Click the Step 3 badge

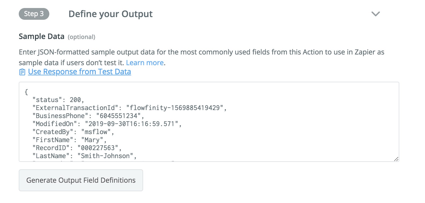coord(34,14)
